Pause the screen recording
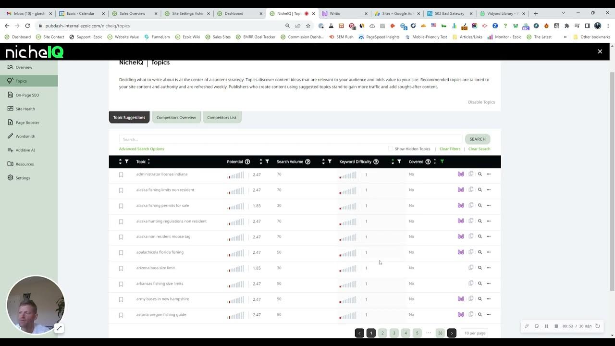 point(546,326)
